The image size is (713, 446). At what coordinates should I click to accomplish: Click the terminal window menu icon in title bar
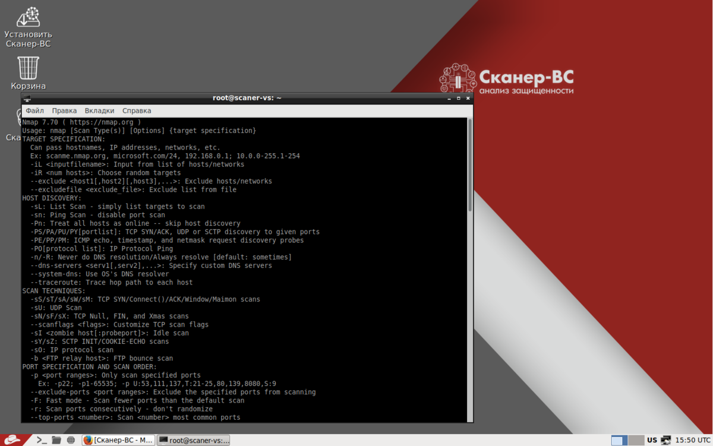pos(27,98)
